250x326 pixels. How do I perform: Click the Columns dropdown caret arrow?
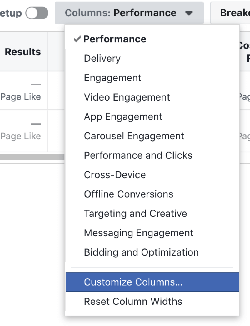pos(189,13)
